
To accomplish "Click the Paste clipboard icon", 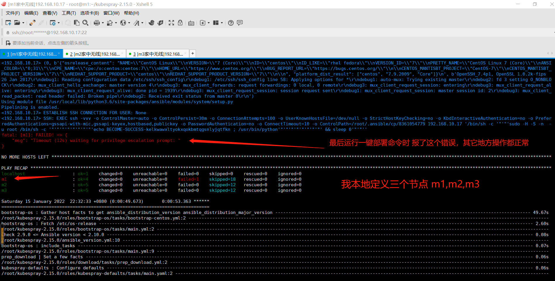I will (77, 23).
